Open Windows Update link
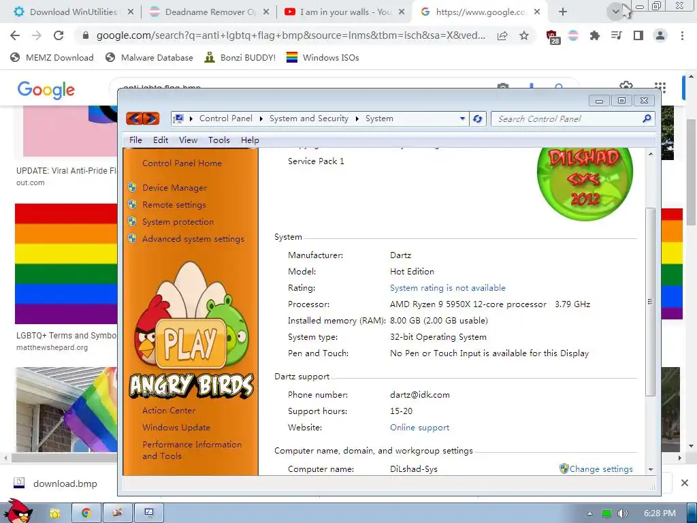The image size is (697, 523). click(176, 428)
